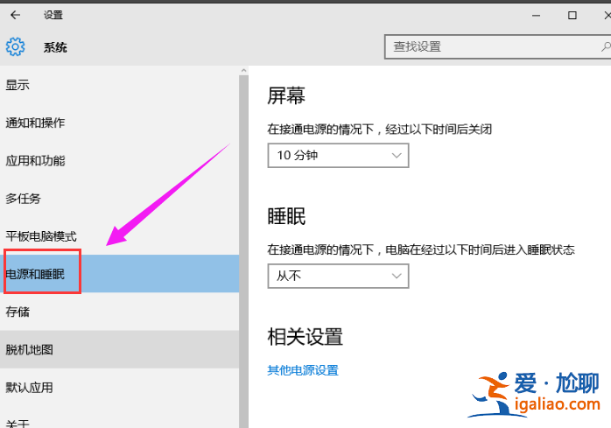Viewport: 611px width, 428px height.
Task: Minimize the Settings window
Action: point(537,15)
